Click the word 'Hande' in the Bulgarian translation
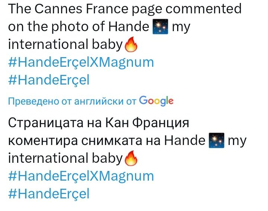 pos(185,140)
